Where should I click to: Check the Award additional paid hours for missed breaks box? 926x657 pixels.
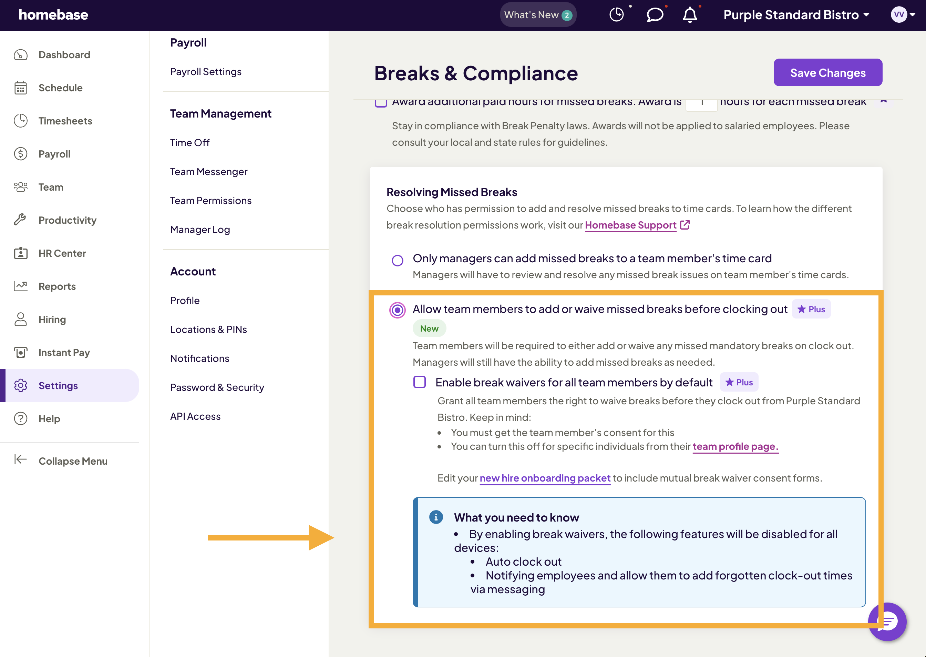[380, 102]
